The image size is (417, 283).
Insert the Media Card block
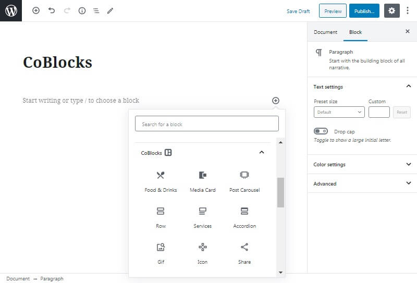tap(203, 182)
